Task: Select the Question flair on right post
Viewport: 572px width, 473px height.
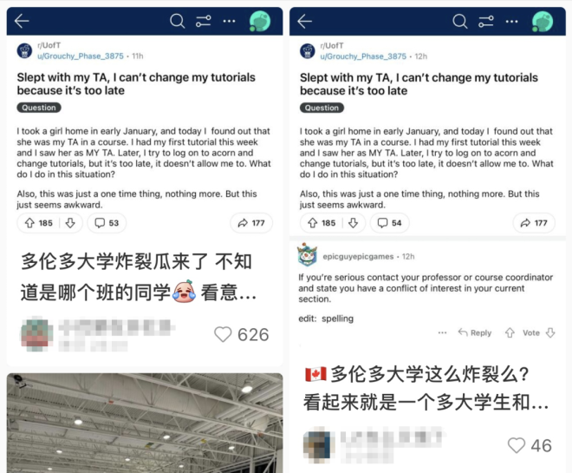Action: [322, 108]
